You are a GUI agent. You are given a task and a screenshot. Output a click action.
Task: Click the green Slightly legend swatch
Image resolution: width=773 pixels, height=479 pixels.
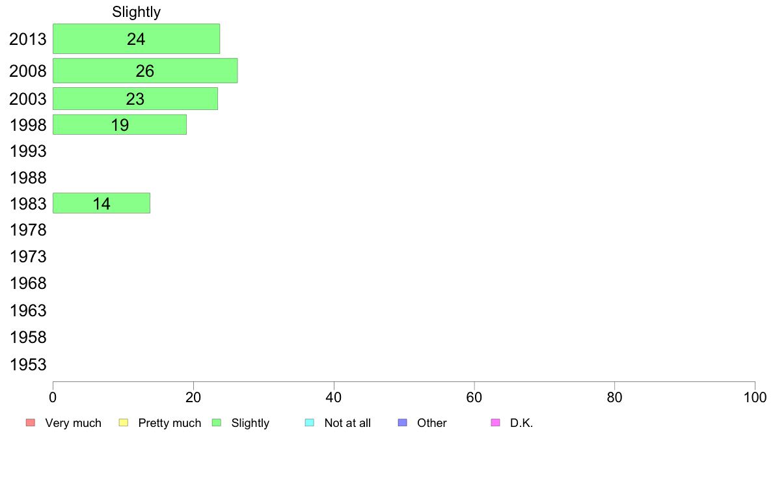click(x=217, y=423)
